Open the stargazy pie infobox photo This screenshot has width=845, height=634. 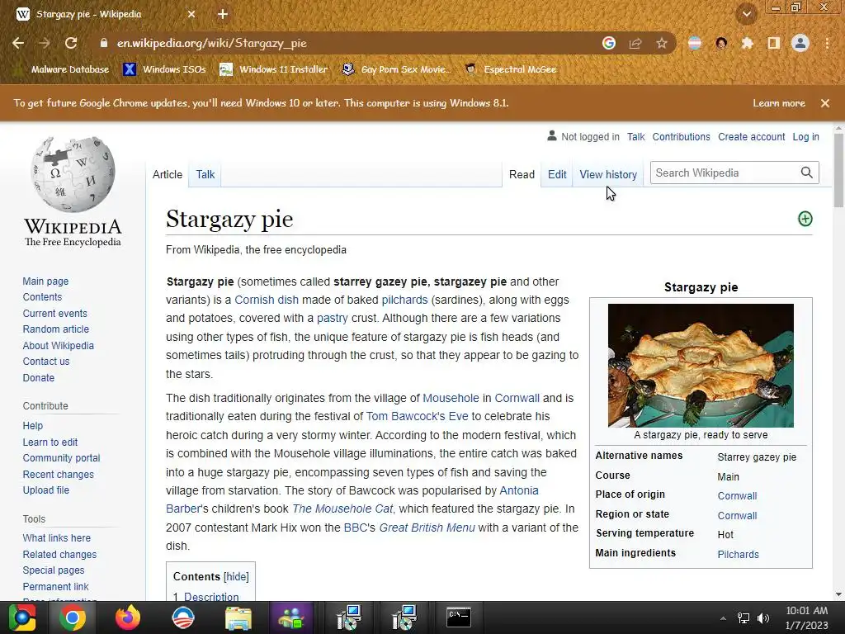click(x=701, y=366)
